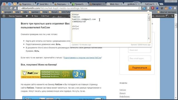Click the Ваше имя input field
This screenshot has height=100, width=178.
140,50
